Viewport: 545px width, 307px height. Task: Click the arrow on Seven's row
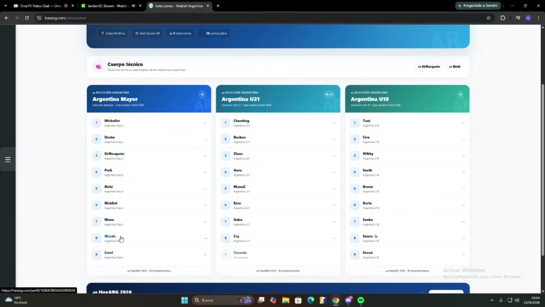coord(463,255)
